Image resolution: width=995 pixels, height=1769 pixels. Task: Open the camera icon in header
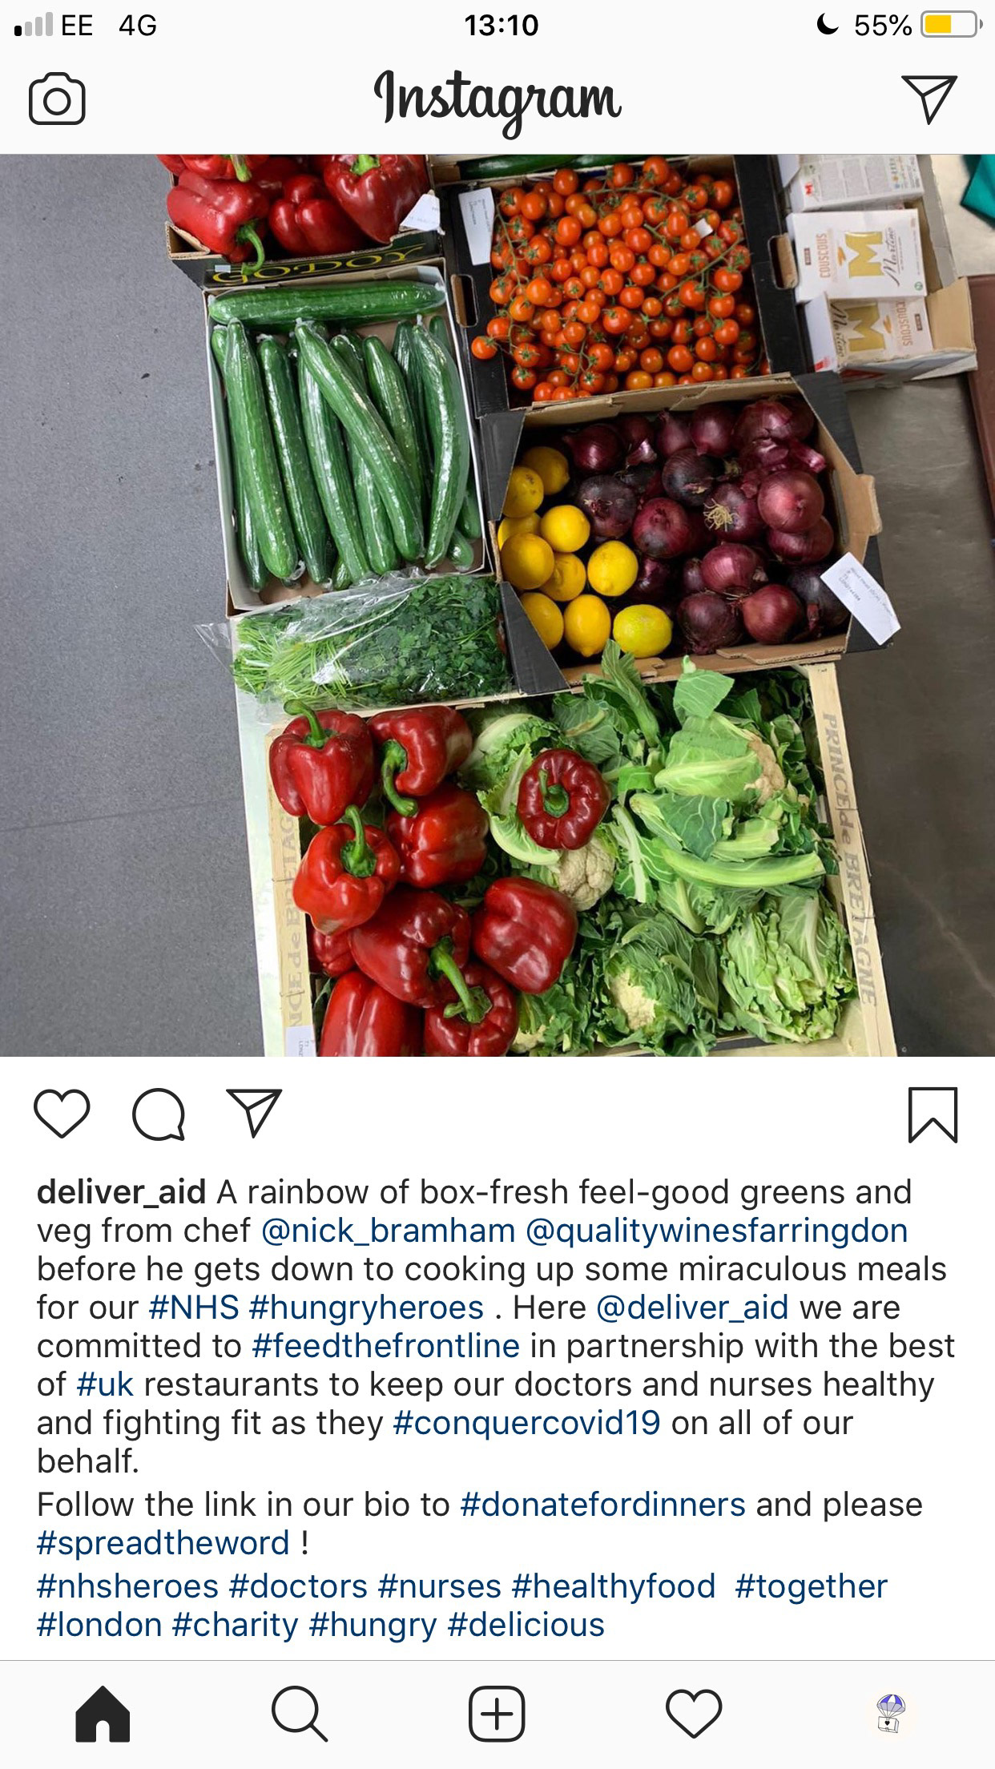pos(57,99)
